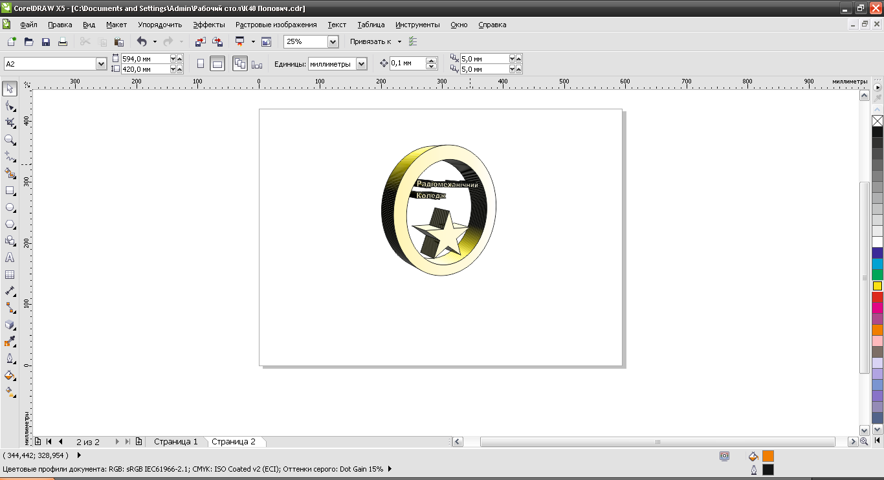
Task: Open the Растровые изображения menu
Action: click(276, 25)
